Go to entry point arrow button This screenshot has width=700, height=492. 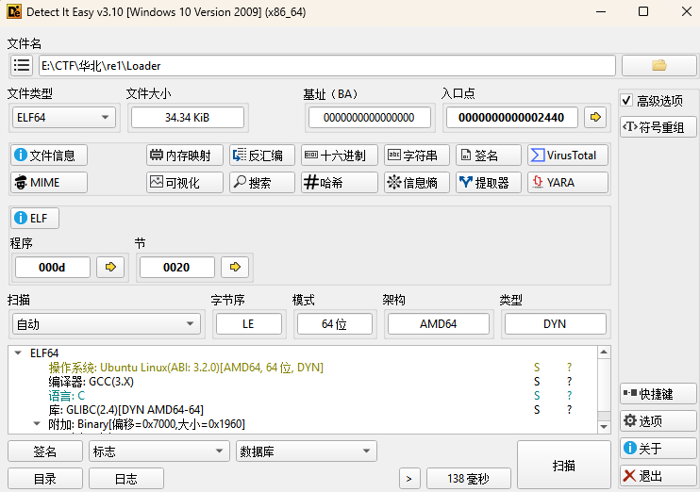[x=595, y=117]
